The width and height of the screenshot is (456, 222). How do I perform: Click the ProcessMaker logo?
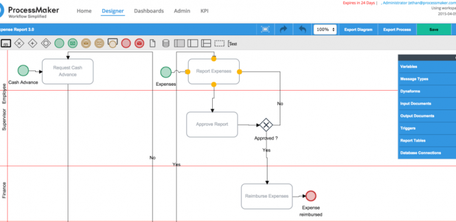click(29, 12)
